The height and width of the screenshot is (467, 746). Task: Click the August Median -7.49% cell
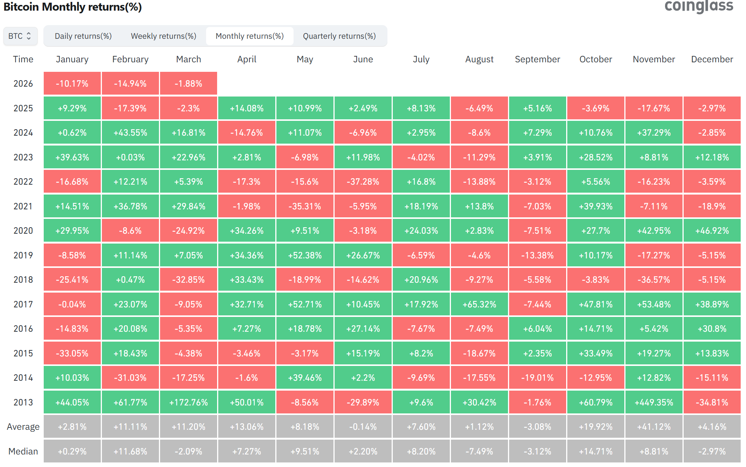pos(479,451)
